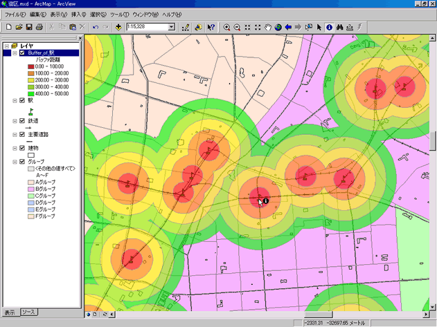Viewport: 437px width, 327px height.
Task: Click the green 400.00 - 500.00 swatch
Action: click(x=31, y=94)
